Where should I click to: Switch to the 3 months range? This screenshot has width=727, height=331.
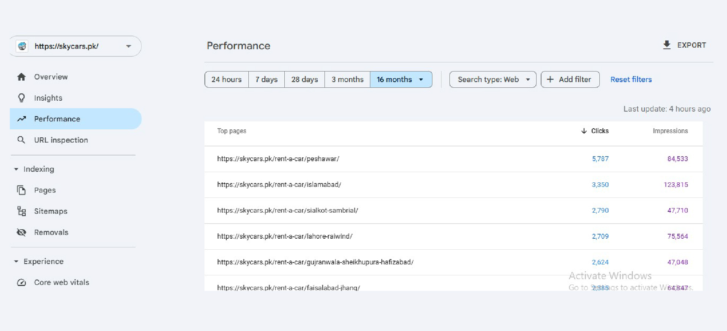(x=347, y=79)
